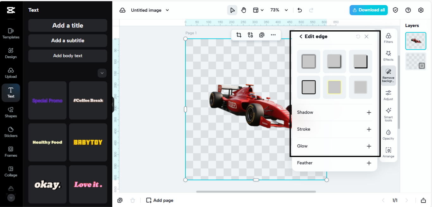Switch to the Shapes tab
The height and width of the screenshot is (207, 432).
point(11,112)
